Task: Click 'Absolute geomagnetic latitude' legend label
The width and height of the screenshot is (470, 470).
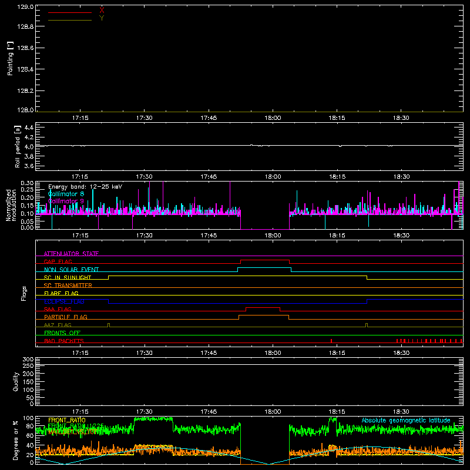Action: pos(406,420)
